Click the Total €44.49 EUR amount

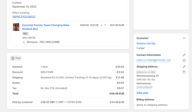[x=117, y=94]
